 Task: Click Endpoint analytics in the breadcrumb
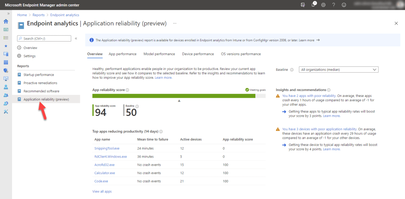pyautogui.click(x=65, y=15)
